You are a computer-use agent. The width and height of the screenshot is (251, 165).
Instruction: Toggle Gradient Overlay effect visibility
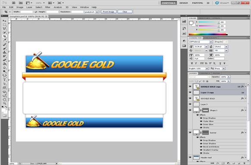pos(201,150)
